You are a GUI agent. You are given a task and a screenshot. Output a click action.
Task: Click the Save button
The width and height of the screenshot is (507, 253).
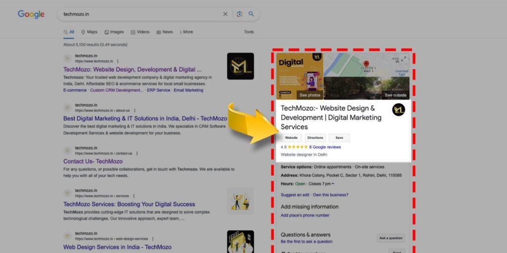pyautogui.click(x=339, y=138)
